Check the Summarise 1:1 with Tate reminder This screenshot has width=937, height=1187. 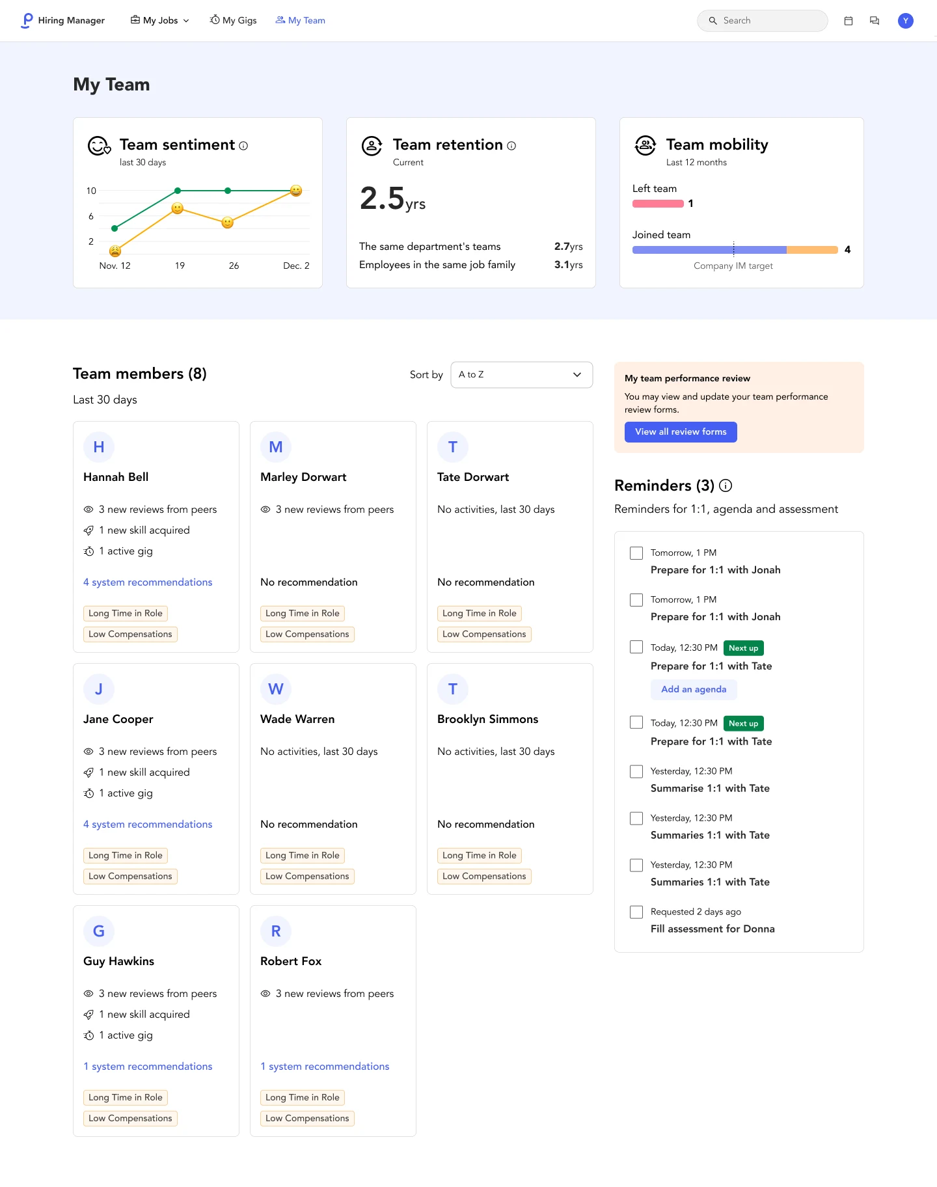(x=636, y=771)
